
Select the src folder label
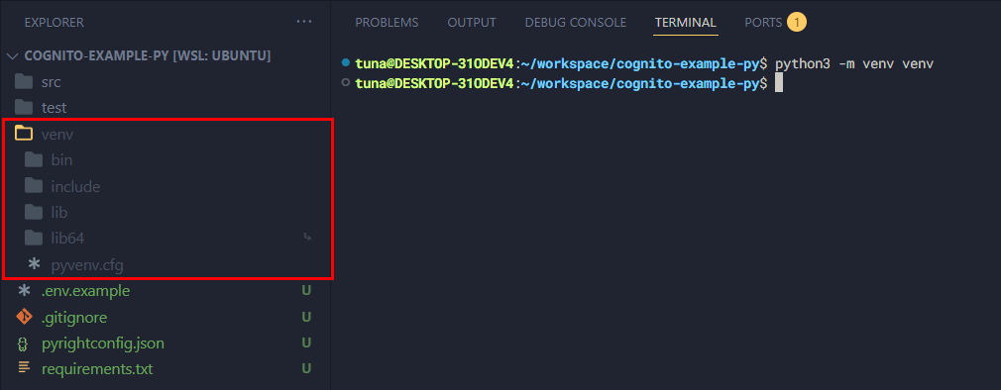[x=52, y=82]
